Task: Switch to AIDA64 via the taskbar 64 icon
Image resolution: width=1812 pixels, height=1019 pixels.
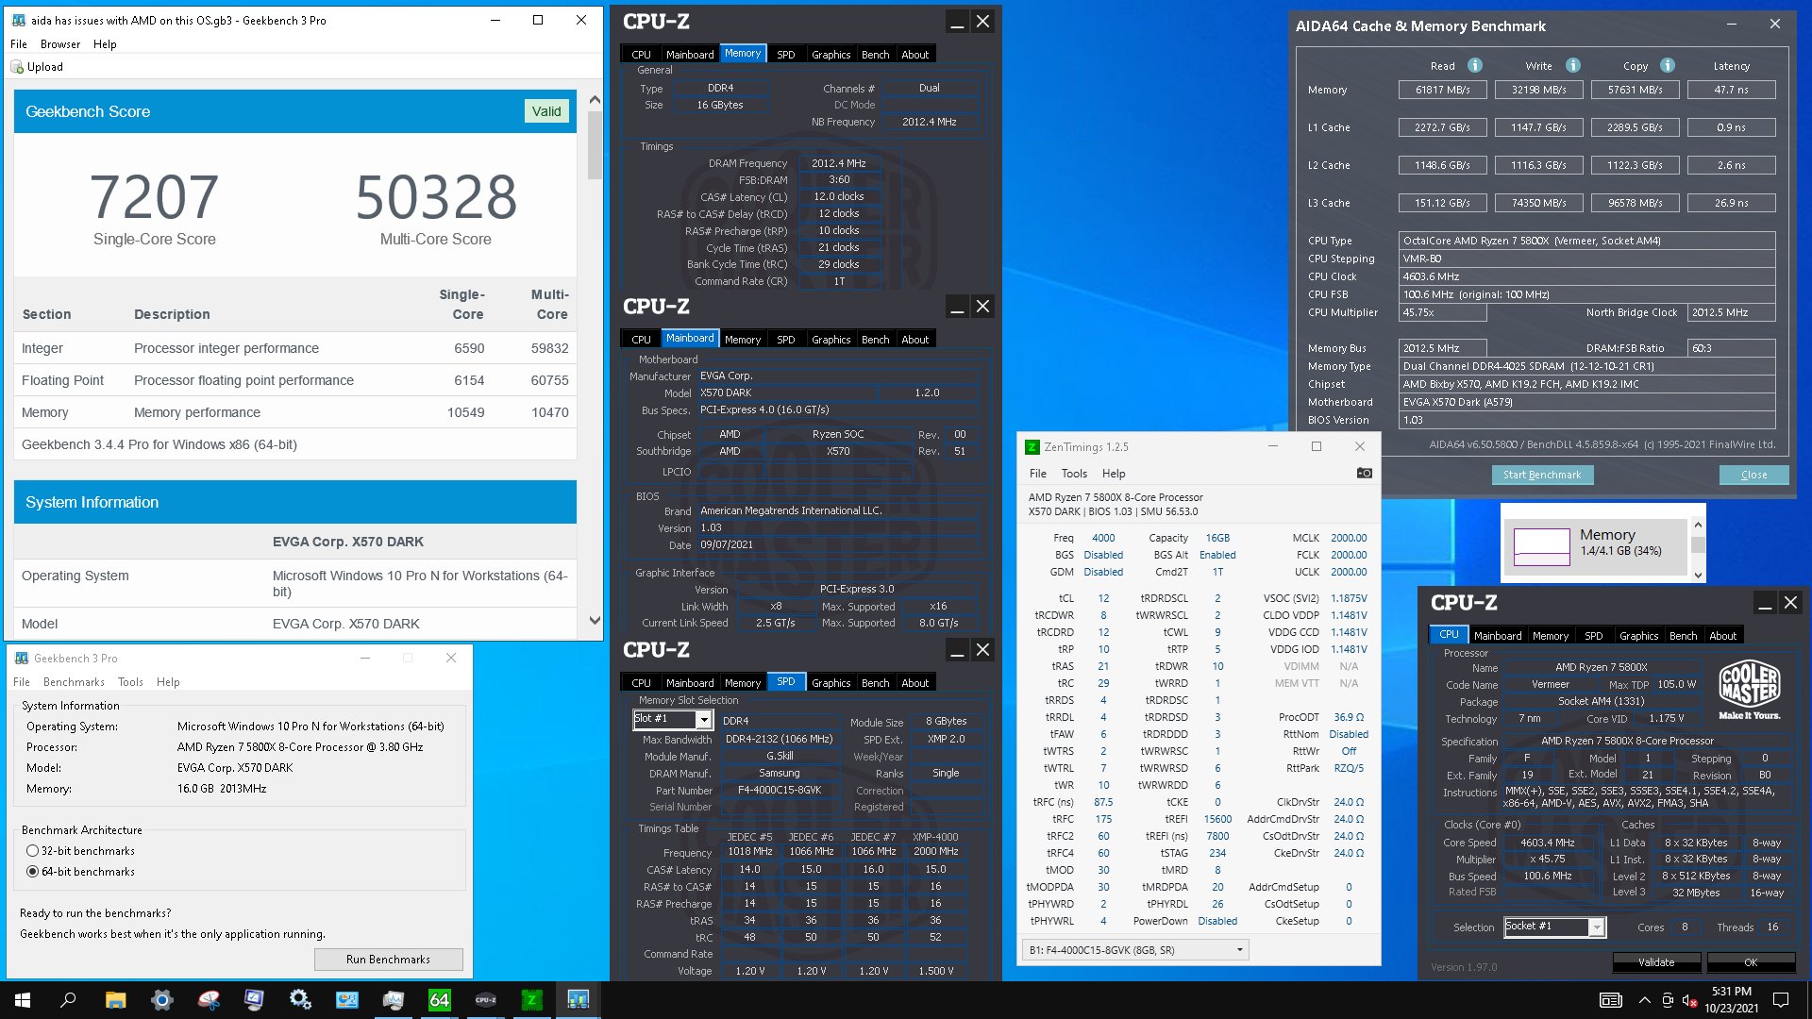Action: pyautogui.click(x=440, y=1000)
